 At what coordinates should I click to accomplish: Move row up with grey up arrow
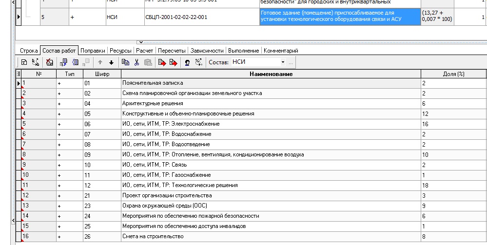pos(100,62)
